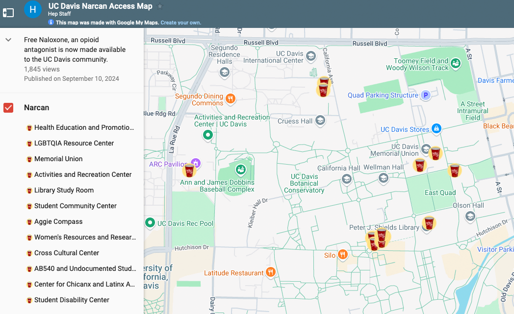The width and height of the screenshot is (514, 314).
Task: Click the map title UC Davis Narcan Access Map
Action: 101,6
